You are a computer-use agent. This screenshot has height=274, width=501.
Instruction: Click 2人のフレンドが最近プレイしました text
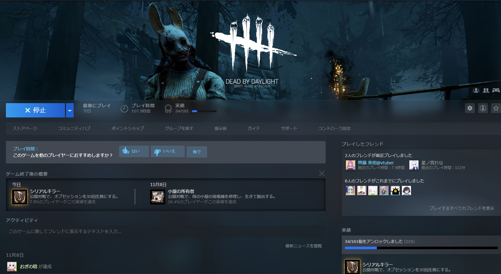(x=378, y=155)
